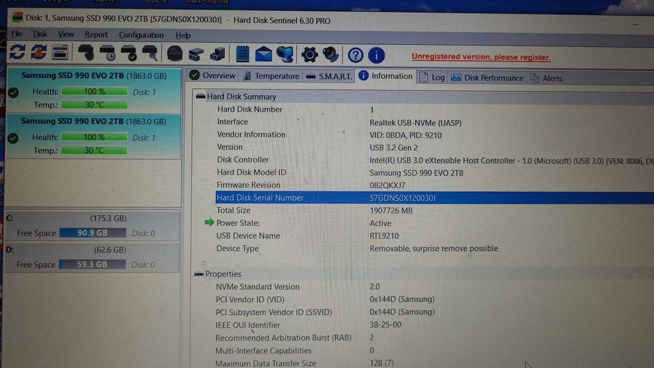The width and height of the screenshot is (654, 368).
Task: Click the app icon in title bar
Action: [18, 18]
